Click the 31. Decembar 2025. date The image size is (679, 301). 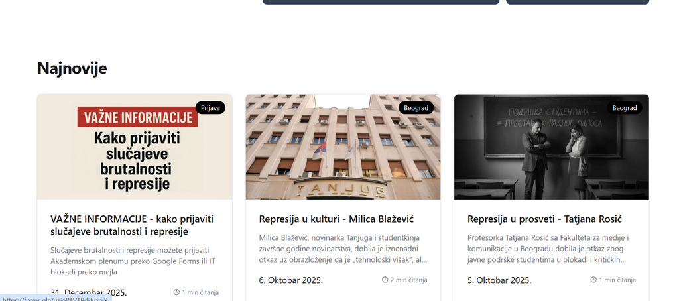89,293
